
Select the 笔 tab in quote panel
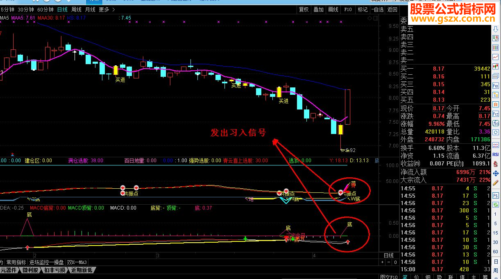tap(405, 277)
